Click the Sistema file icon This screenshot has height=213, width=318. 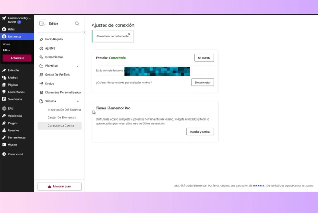point(41,101)
